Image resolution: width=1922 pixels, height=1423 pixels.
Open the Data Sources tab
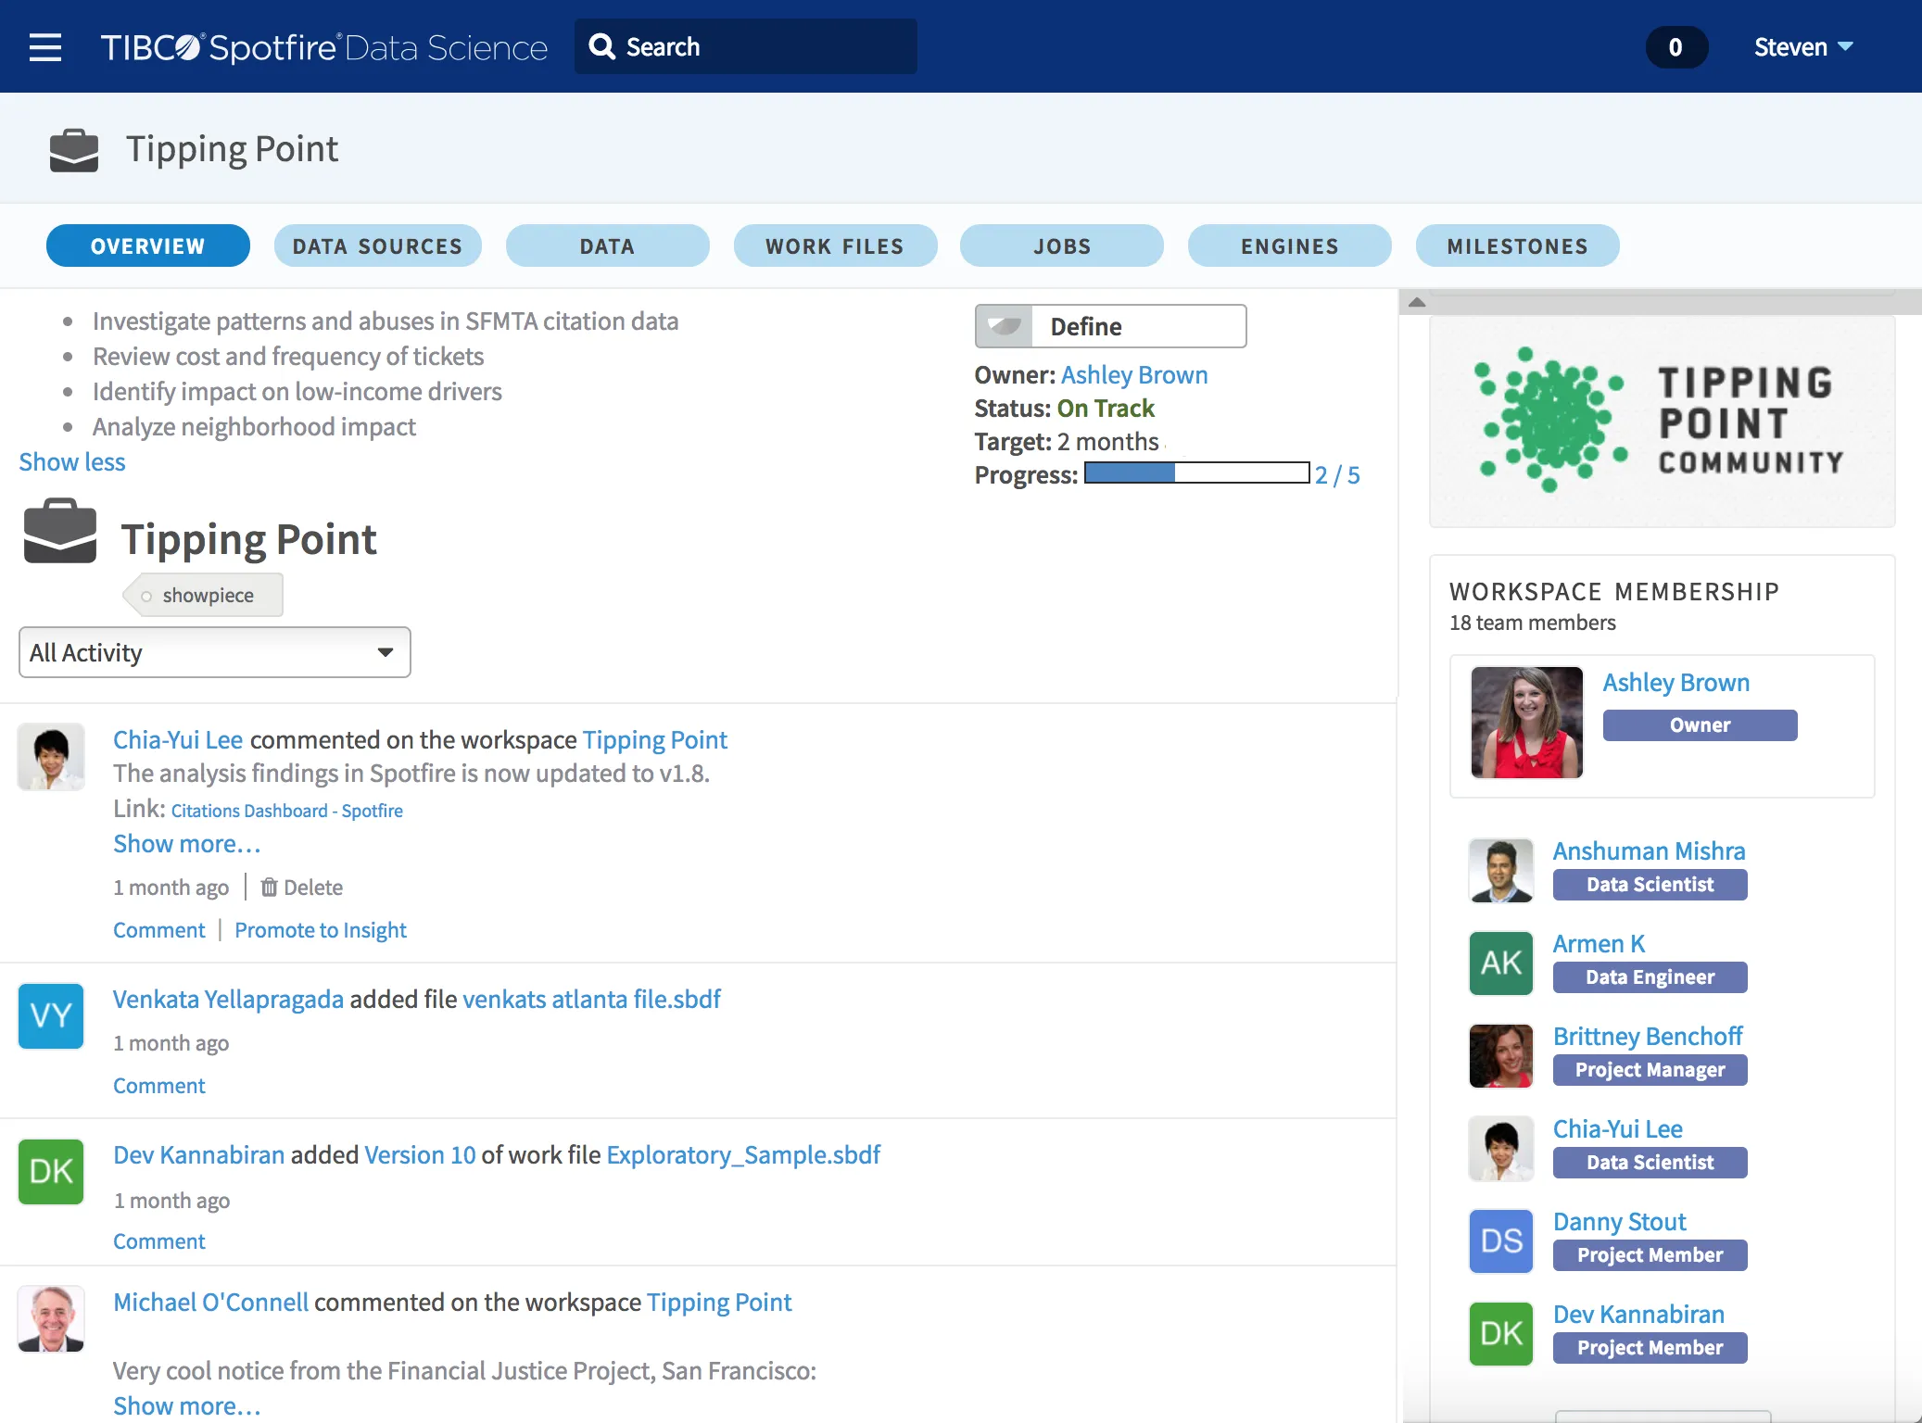pos(377,246)
